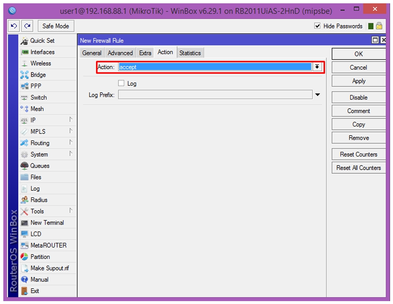This screenshot has height=304, width=393.
Task: Click the OK button
Action: [358, 54]
